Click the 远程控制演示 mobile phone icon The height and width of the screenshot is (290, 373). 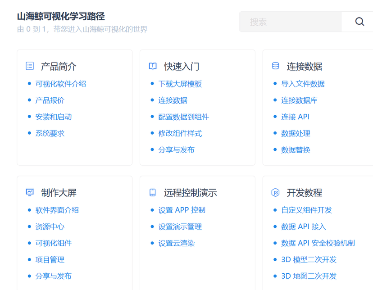pos(153,192)
